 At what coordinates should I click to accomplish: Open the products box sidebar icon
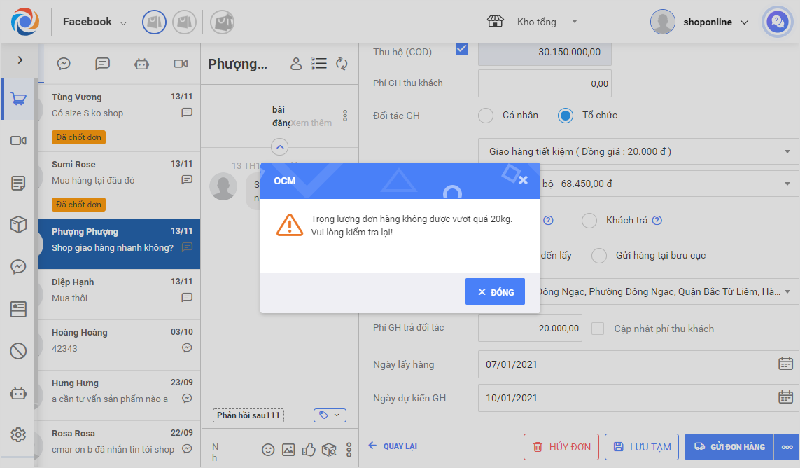click(18, 224)
